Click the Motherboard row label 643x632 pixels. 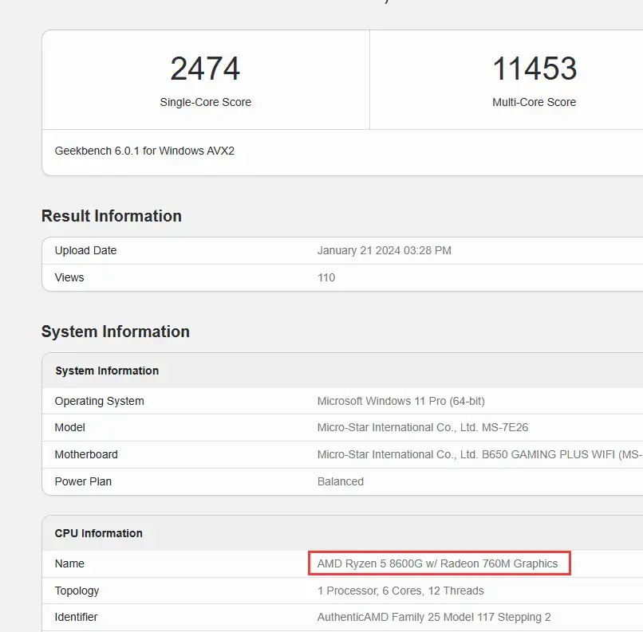pyautogui.click(x=86, y=454)
